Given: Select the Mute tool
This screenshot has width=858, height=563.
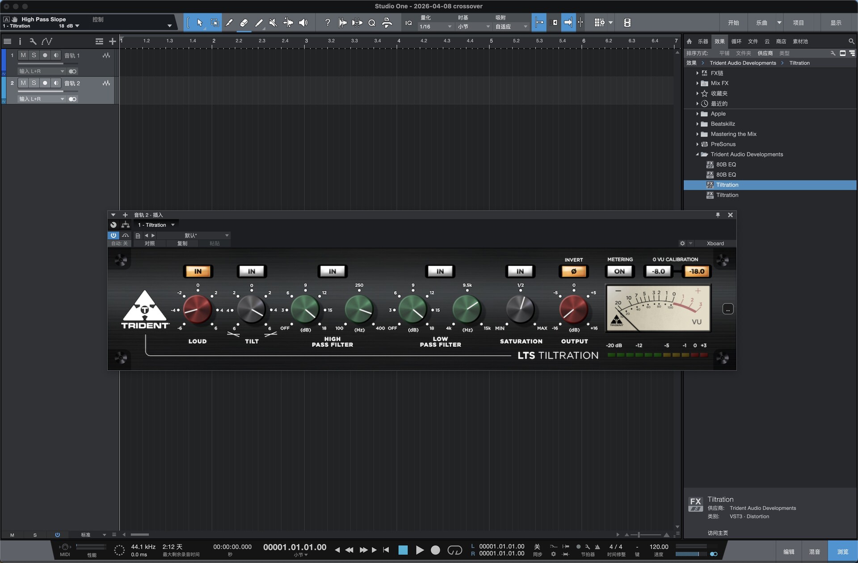Looking at the screenshot, I should tap(273, 22).
